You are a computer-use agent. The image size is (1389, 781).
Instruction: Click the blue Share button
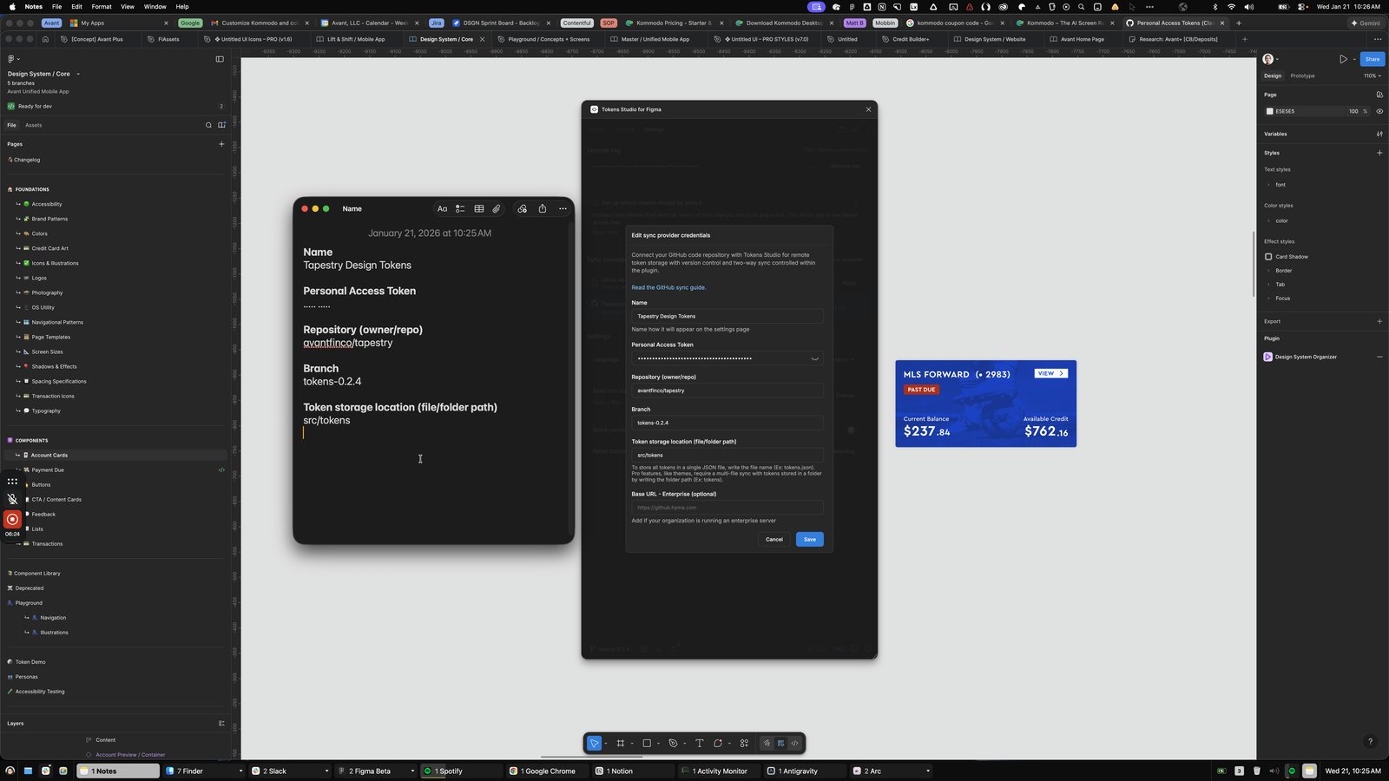pyautogui.click(x=1372, y=59)
